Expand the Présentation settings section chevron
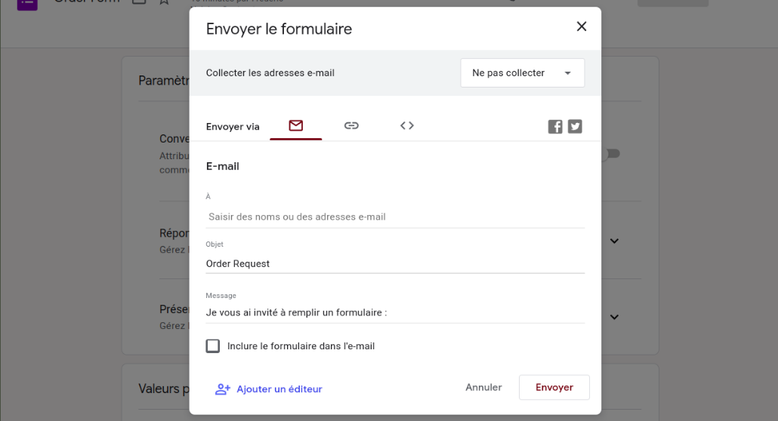 (x=614, y=317)
